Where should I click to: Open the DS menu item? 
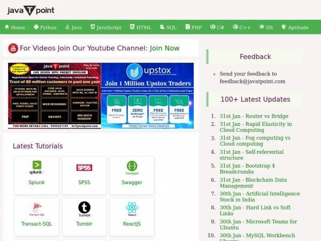266,27
